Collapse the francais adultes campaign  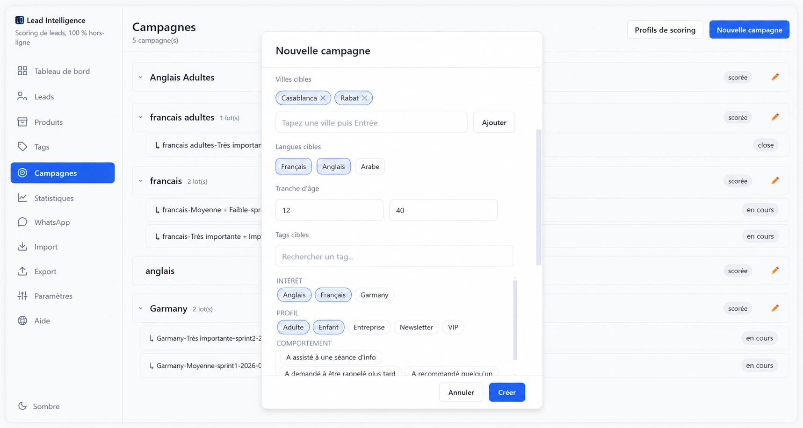pos(141,117)
